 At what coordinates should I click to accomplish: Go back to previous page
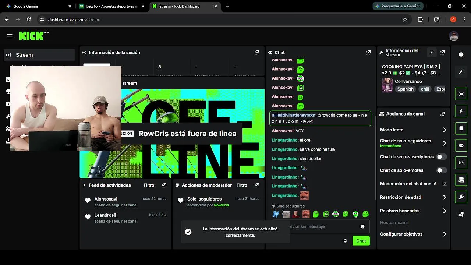tap(7, 20)
